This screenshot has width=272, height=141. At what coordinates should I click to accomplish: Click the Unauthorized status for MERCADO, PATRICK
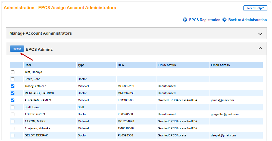point(167,93)
